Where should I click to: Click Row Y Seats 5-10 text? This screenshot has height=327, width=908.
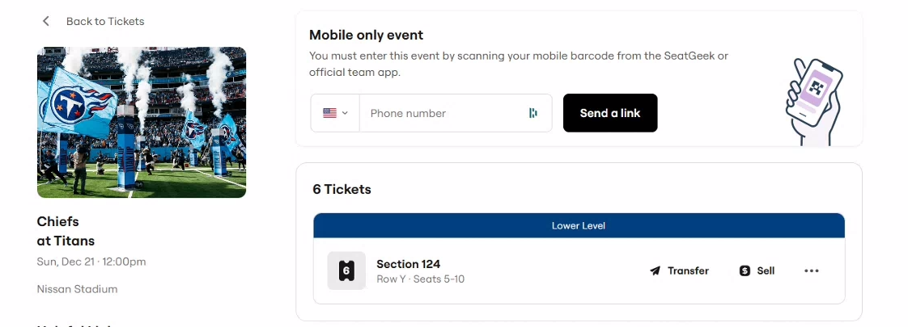click(420, 279)
